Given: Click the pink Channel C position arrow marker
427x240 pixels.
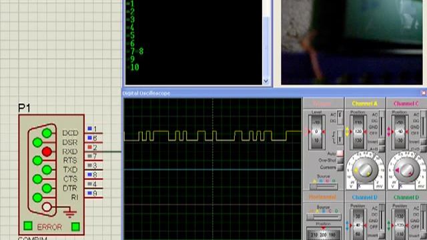Looking at the screenshot, I should point(389,132).
